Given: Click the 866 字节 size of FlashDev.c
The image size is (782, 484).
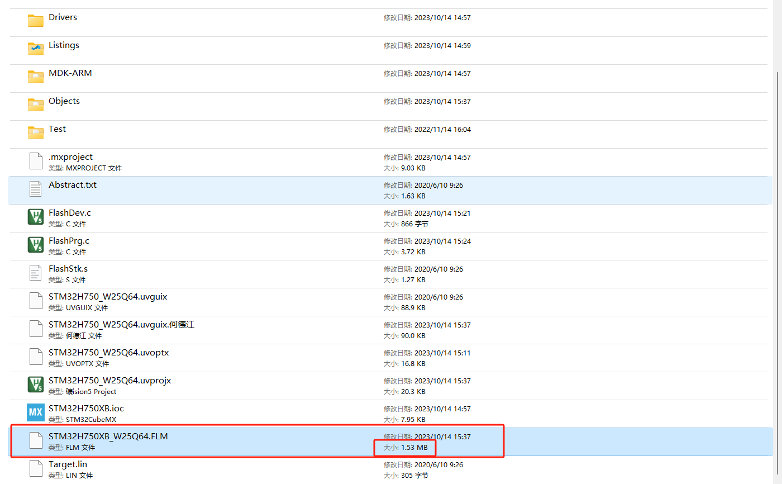Looking at the screenshot, I should tap(415, 224).
